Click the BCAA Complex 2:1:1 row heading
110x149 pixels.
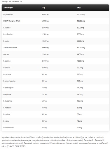(x=11, y=21)
